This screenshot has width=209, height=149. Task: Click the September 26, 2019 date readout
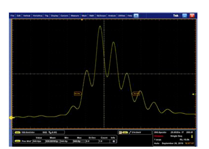pos(173,143)
